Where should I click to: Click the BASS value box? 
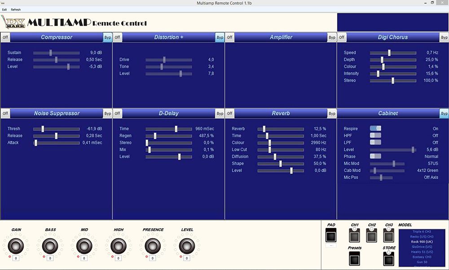(x=50, y=258)
